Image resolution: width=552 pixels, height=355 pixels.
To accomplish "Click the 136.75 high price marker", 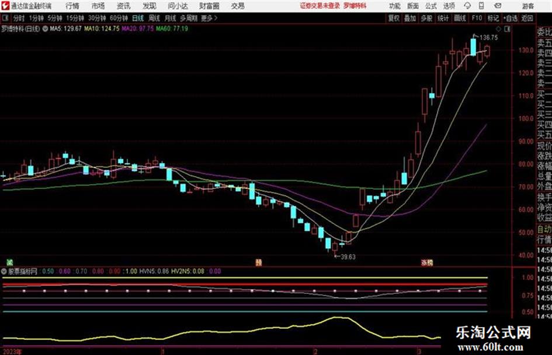I will (489, 38).
